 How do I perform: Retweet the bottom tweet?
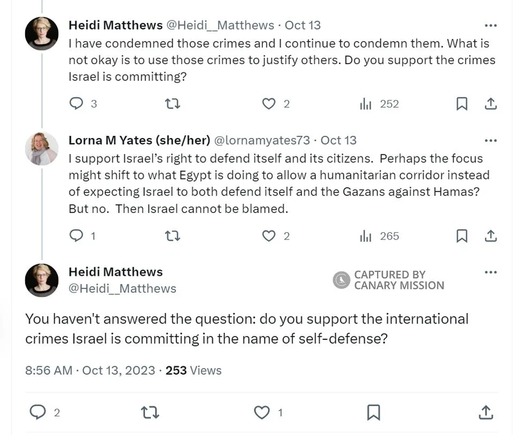pyautogui.click(x=150, y=411)
